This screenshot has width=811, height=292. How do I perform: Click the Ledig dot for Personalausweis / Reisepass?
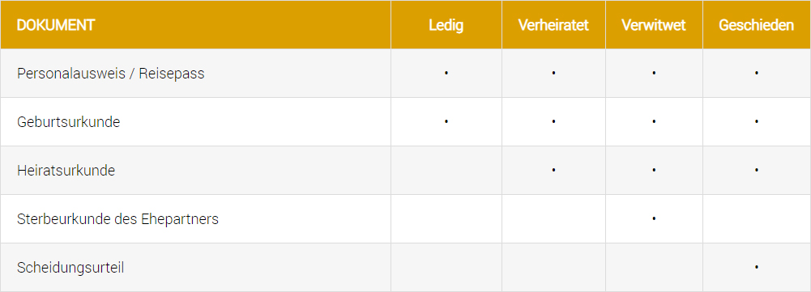coord(446,74)
